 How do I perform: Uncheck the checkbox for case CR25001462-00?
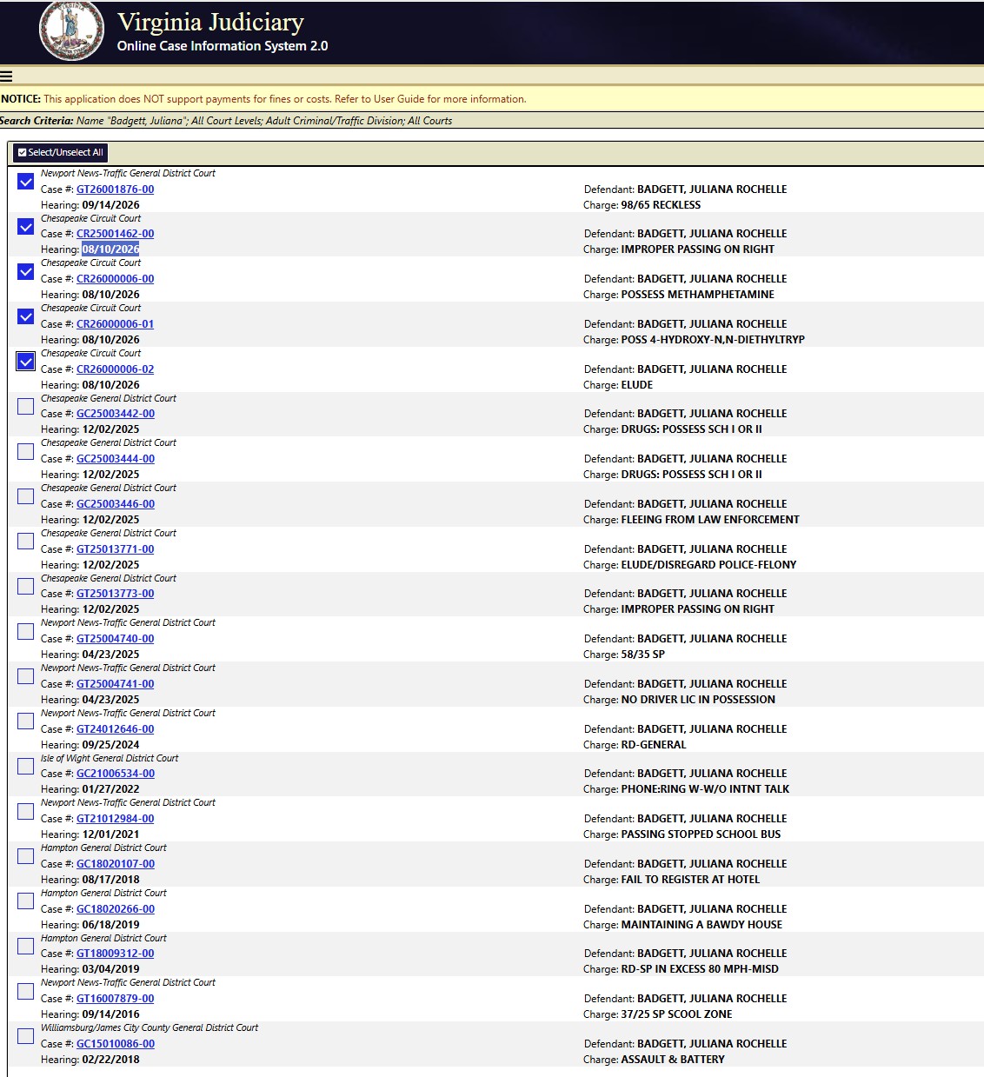click(26, 227)
